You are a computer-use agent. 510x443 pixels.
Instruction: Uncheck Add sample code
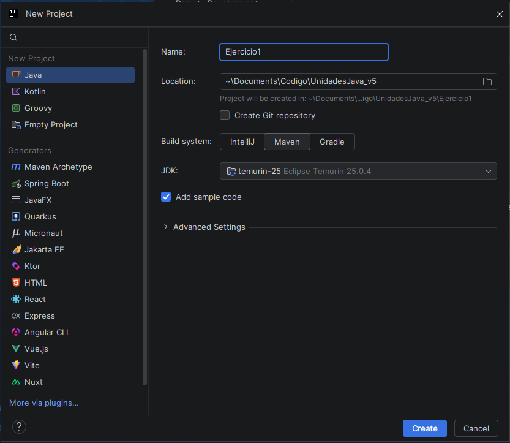(x=166, y=197)
